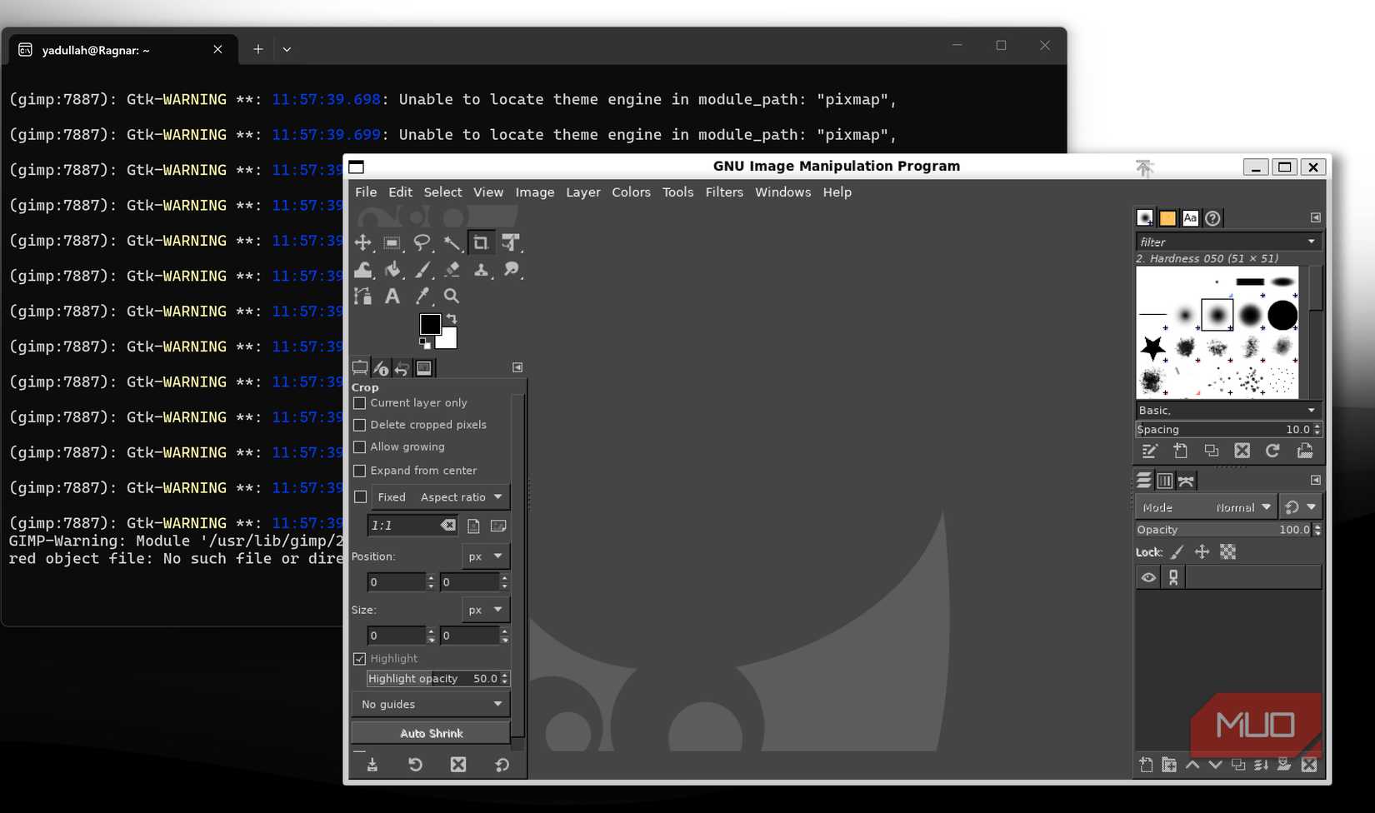The height and width of the screenshot is (813, 1375).
Task: Toggle lock alpha channel for layer
Action: (1227, 551)
